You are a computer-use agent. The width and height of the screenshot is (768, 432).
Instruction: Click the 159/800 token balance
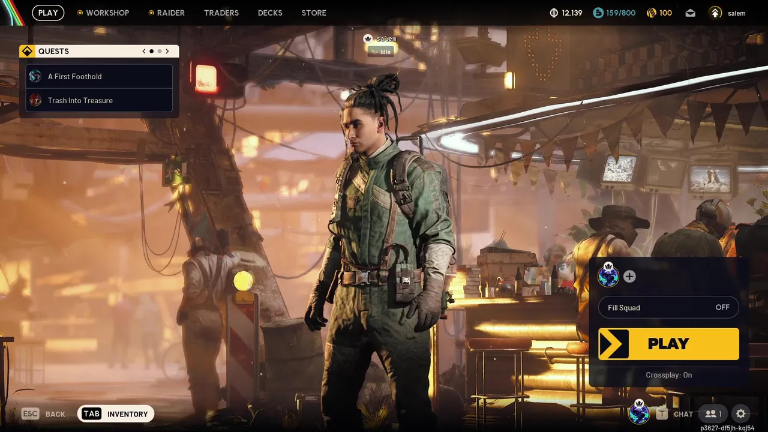click(620, 13)
